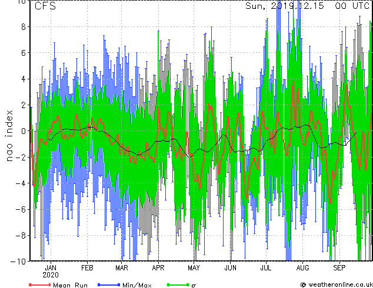Click the blue Min/Max legend line

[x=109, y=284]
